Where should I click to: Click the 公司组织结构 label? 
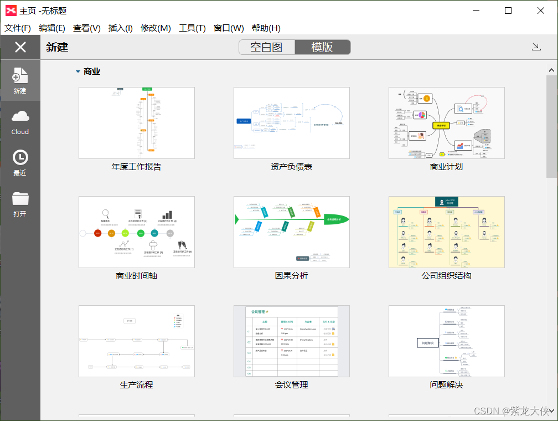[446, 276]
